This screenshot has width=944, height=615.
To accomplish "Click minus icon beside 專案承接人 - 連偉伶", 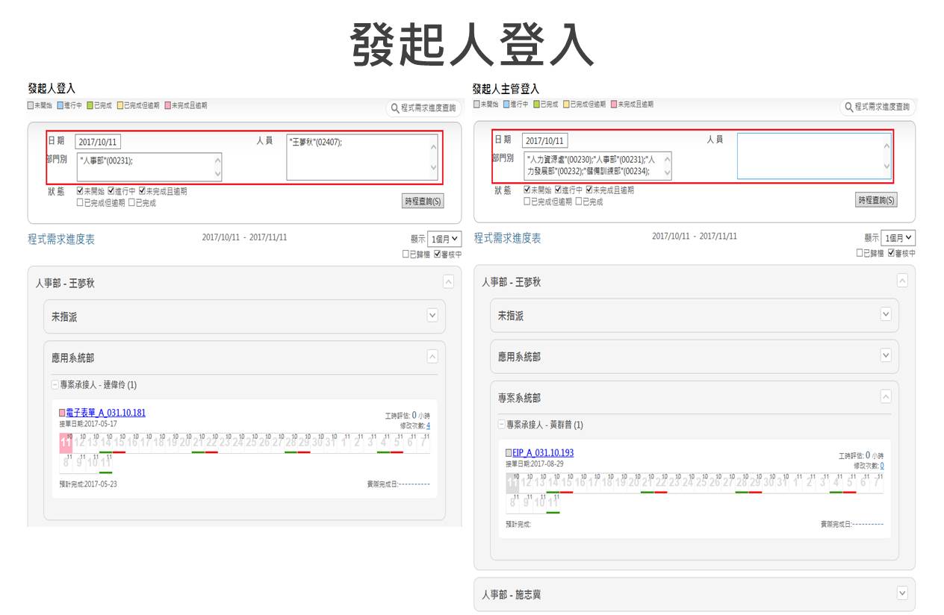I will pyautogui.click(x=55, y=385).
